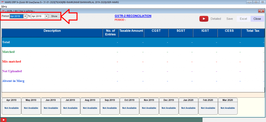Maximize the MARG ERP 9+ main window

click(256, 2)
